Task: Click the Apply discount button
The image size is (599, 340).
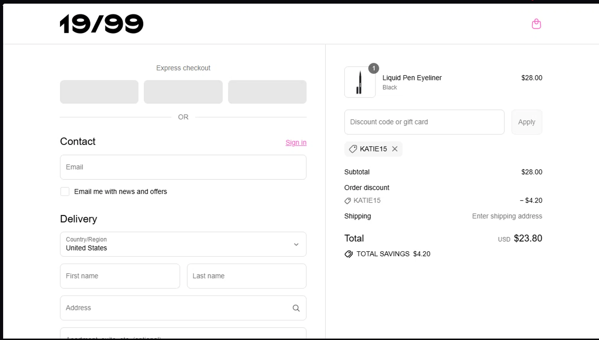Action: [527, 122]
